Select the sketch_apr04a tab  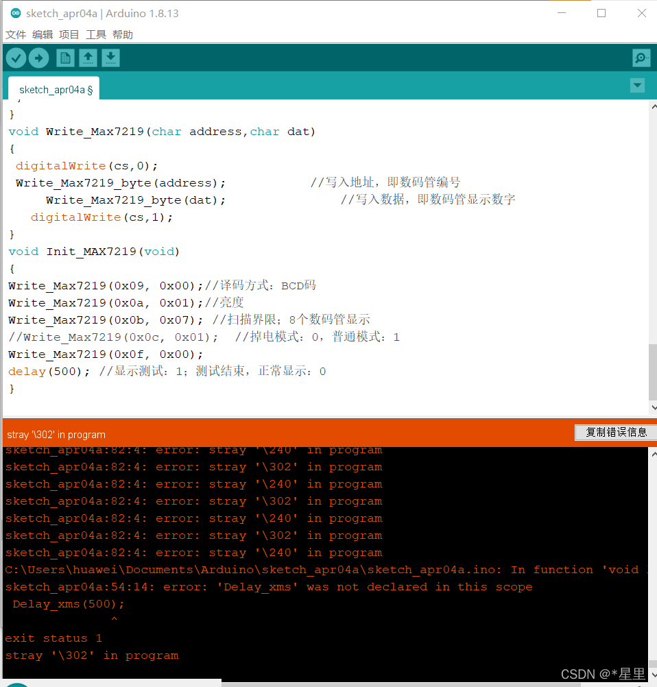click(54, 89)
